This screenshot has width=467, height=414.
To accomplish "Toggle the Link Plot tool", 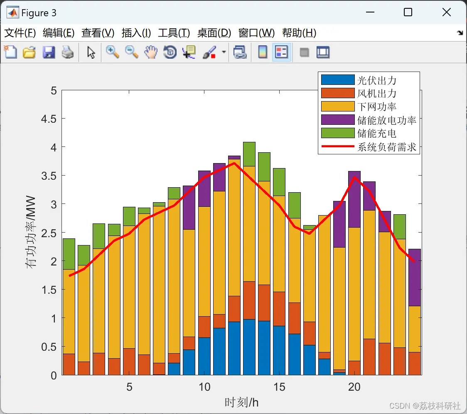I will point(240,52).
